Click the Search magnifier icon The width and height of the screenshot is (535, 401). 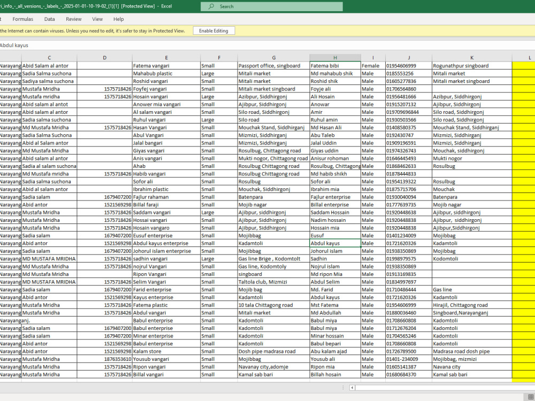(211, 6)
